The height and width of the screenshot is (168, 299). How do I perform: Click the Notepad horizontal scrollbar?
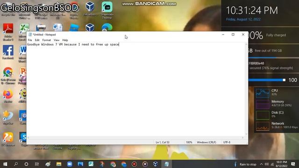(135, 138)
